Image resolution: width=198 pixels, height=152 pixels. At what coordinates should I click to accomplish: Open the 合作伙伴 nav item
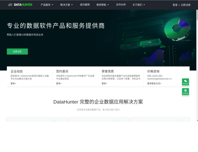(121, 5)
